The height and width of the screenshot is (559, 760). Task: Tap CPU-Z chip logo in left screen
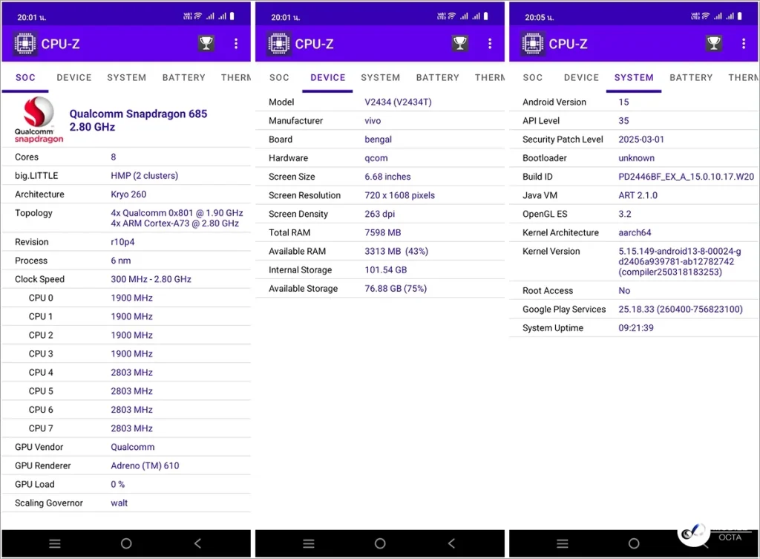[x=25, y=44]
